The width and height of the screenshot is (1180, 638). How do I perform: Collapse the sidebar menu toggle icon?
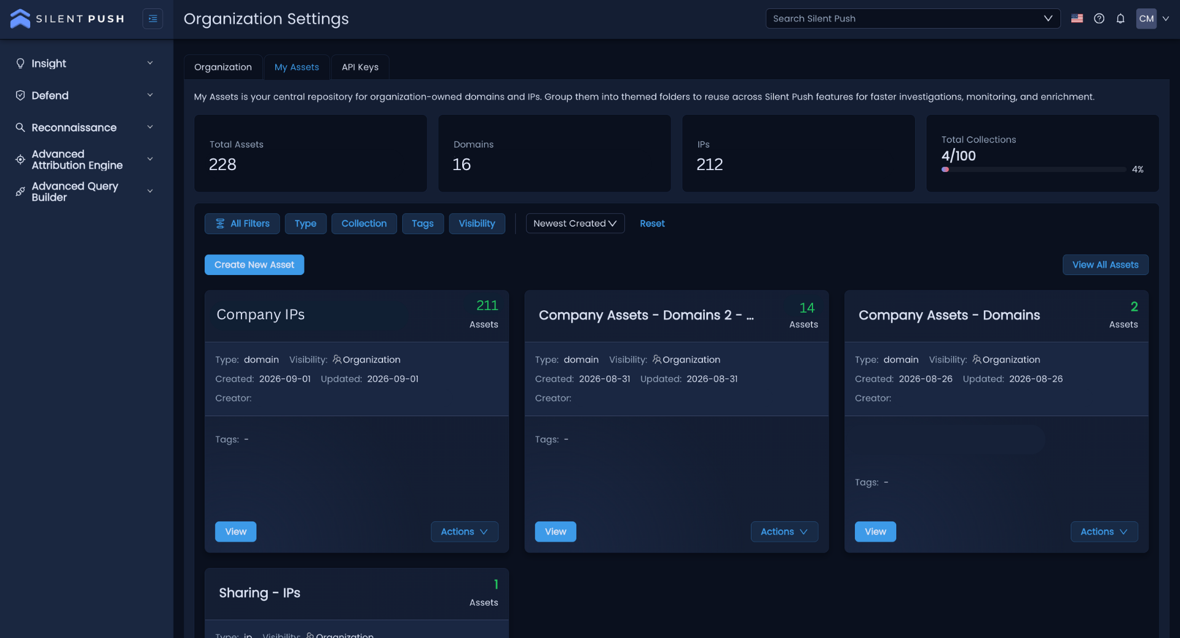point(152,19)
